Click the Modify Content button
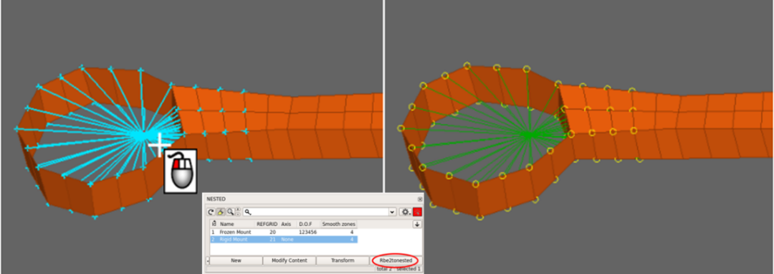774x274 pixels. (290, 260)
